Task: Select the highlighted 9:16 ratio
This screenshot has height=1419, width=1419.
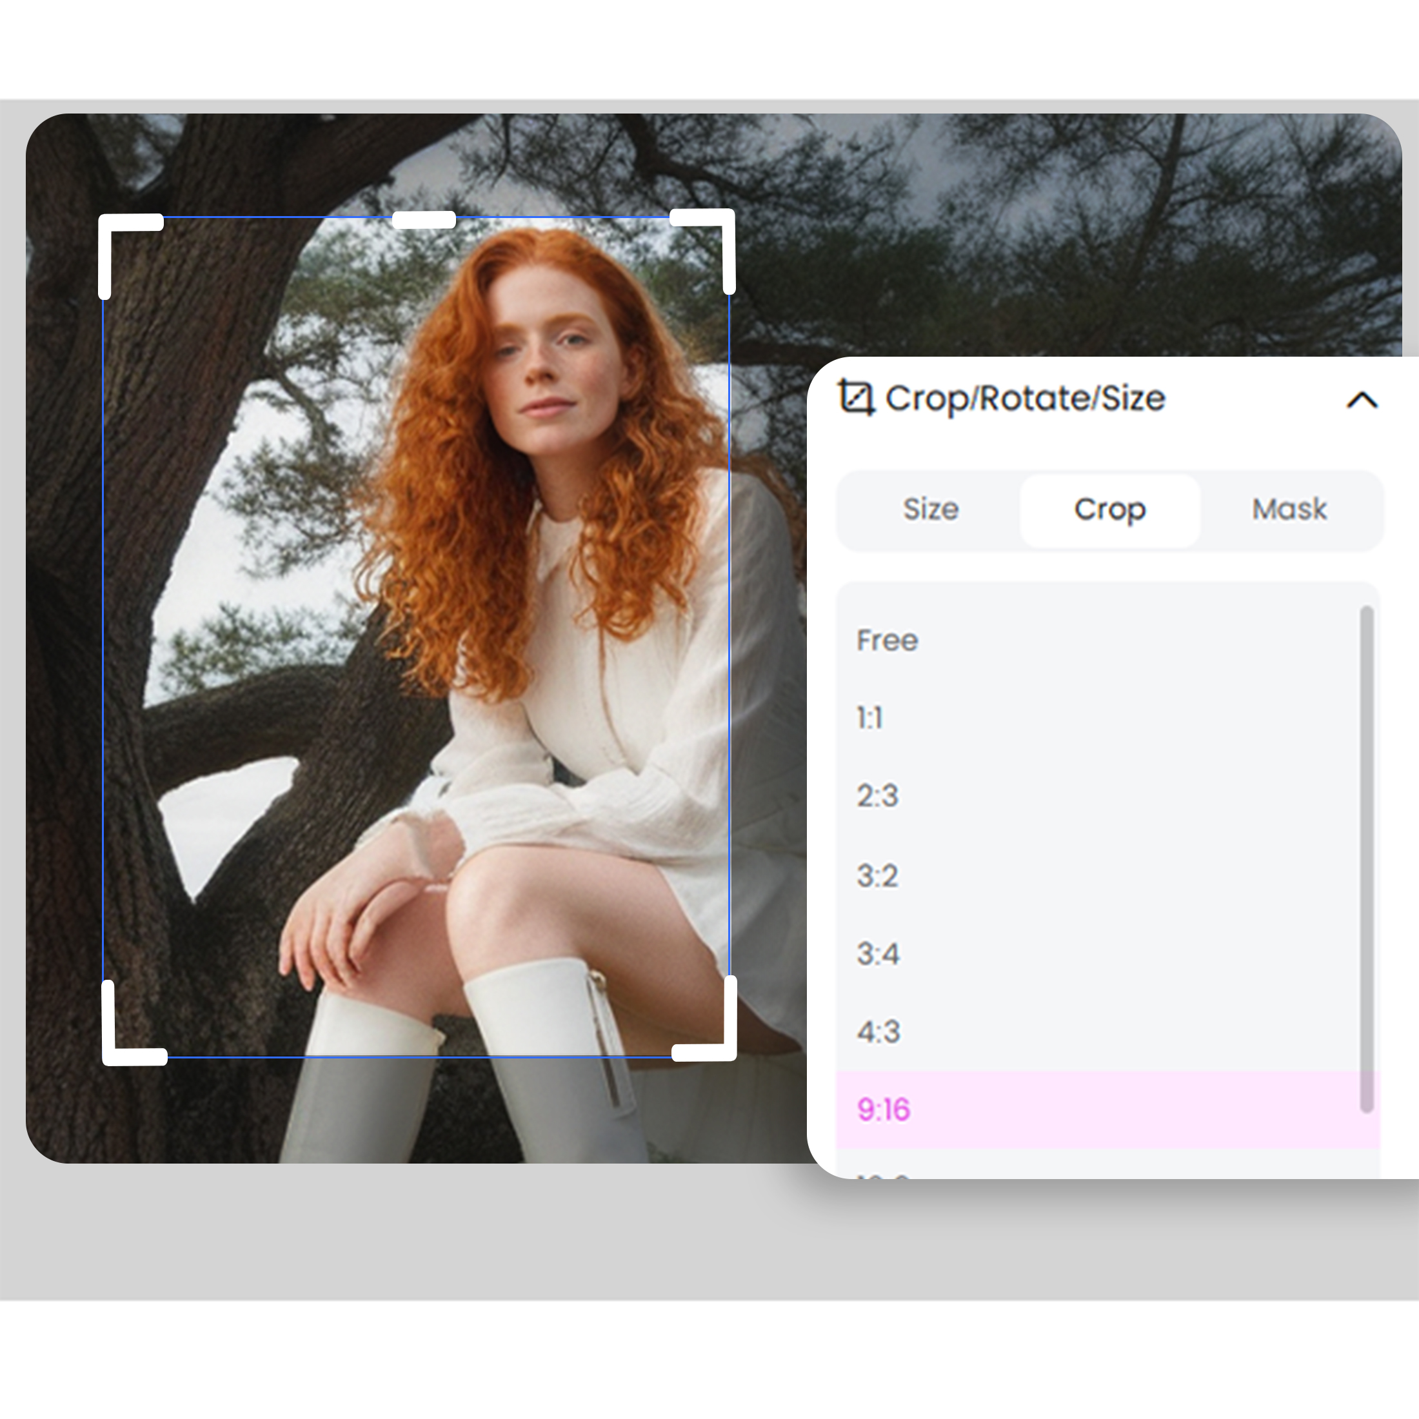Action: 1107,1110
